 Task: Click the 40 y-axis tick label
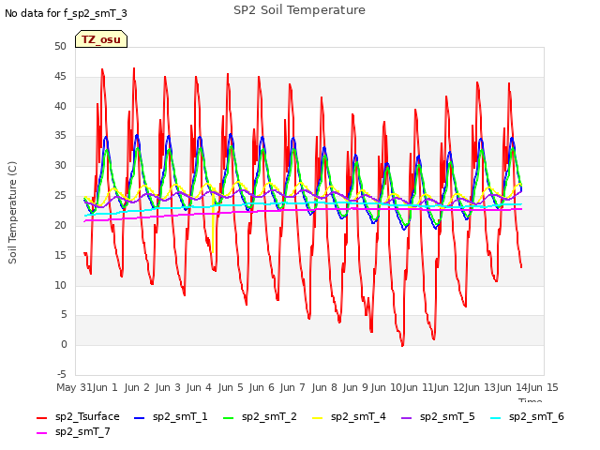coord(60,106)
